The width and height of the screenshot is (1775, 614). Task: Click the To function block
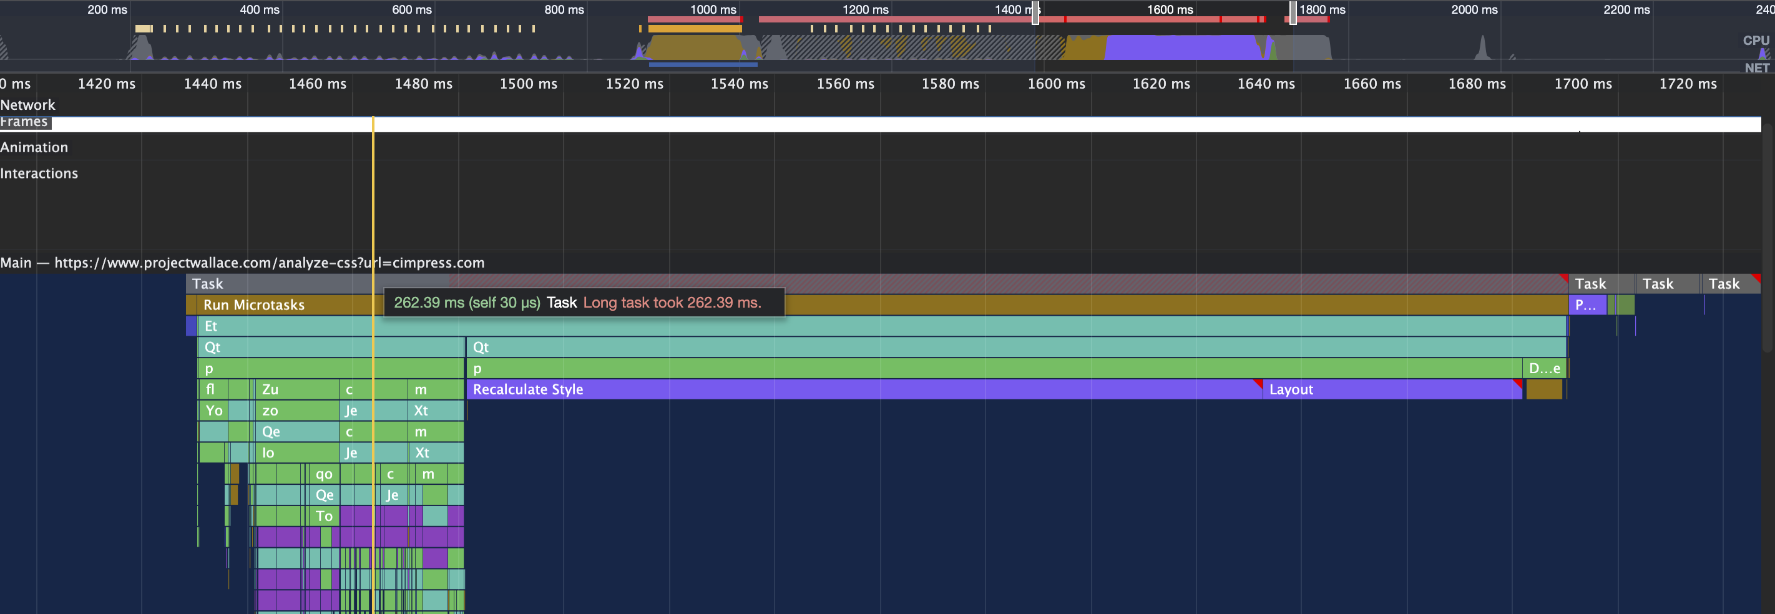click(325, 516)
